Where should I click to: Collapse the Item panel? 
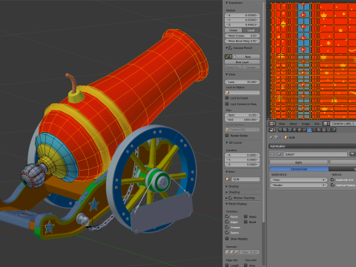226,171
